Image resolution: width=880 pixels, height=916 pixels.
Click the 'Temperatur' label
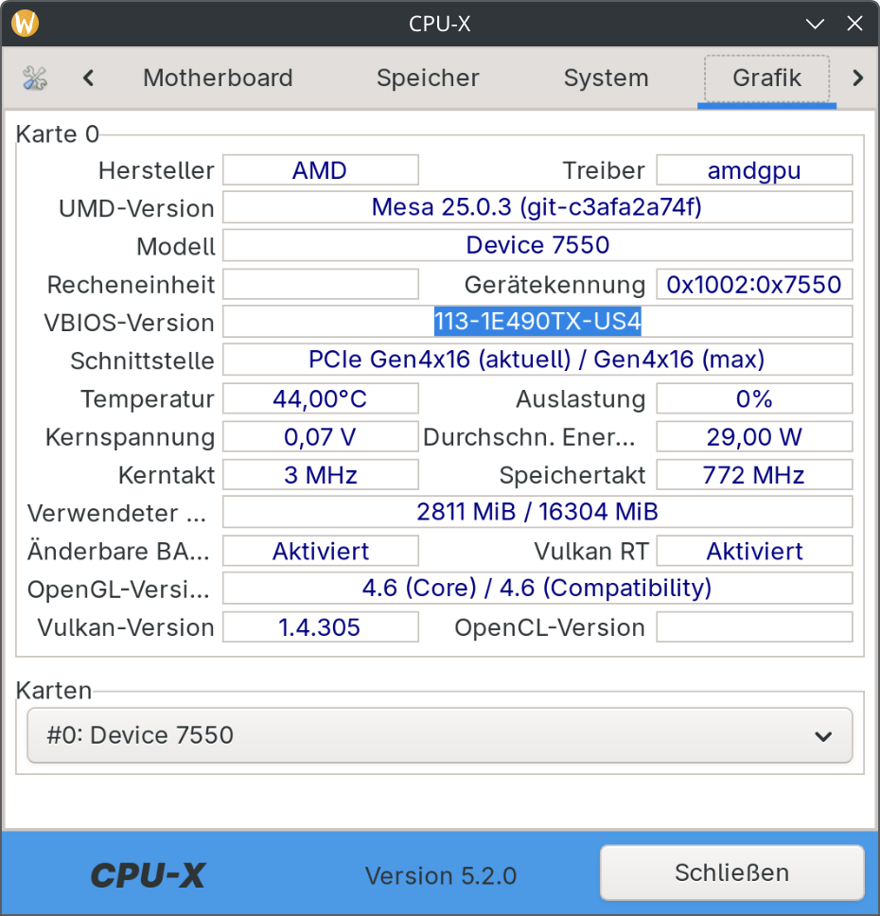(x=148, y=399)
